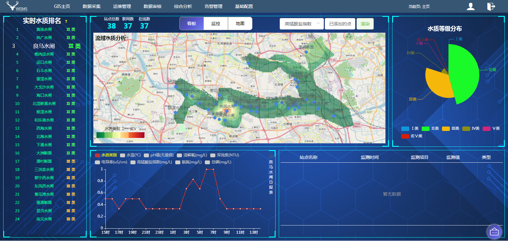
Task: Click the green Ⅱ类 legend swatch
Action: tap(425, 128)
